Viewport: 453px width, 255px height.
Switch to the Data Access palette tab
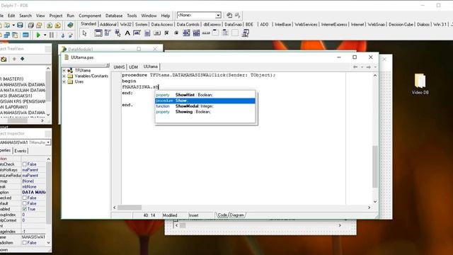click(162, 25)
